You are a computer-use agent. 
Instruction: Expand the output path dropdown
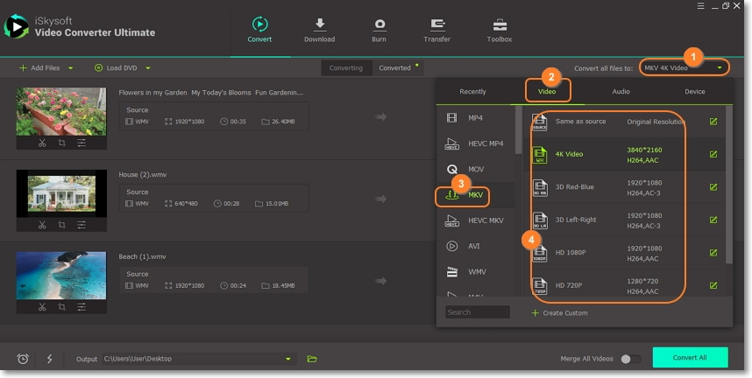(288, 359)
